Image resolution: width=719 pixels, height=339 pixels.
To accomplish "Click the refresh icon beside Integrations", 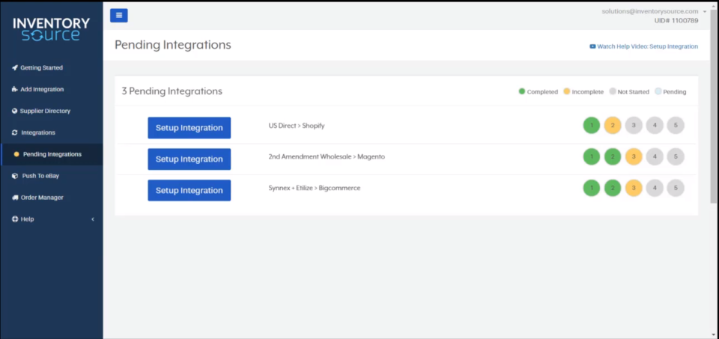I will [x=15, y=132].
